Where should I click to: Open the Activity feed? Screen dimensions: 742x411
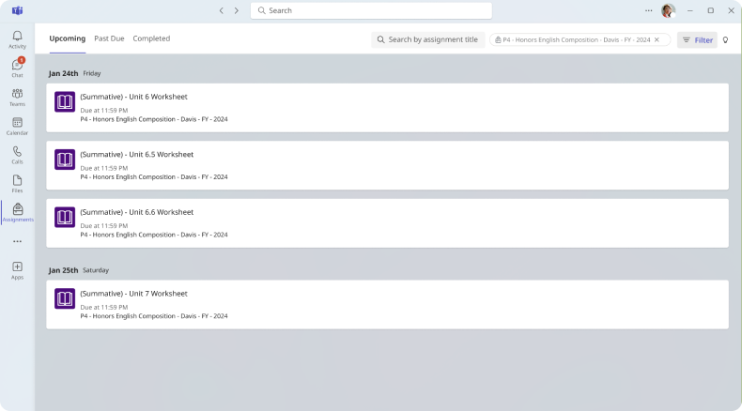click(17, 39)
